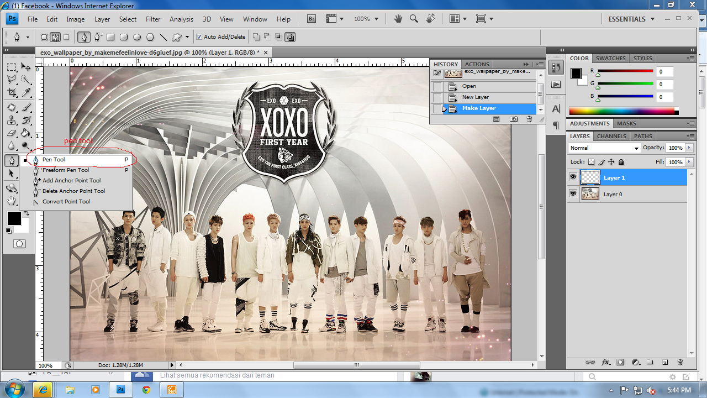Set history brush source for New Layer state
Viewport: 707px width, 398px height.
click(x=437, y=97)
